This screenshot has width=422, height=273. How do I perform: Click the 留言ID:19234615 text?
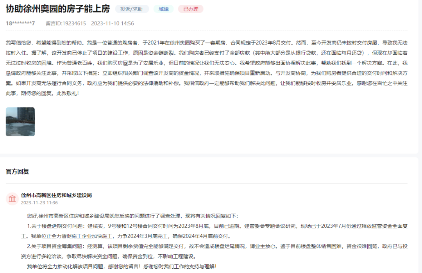(66, 23)
